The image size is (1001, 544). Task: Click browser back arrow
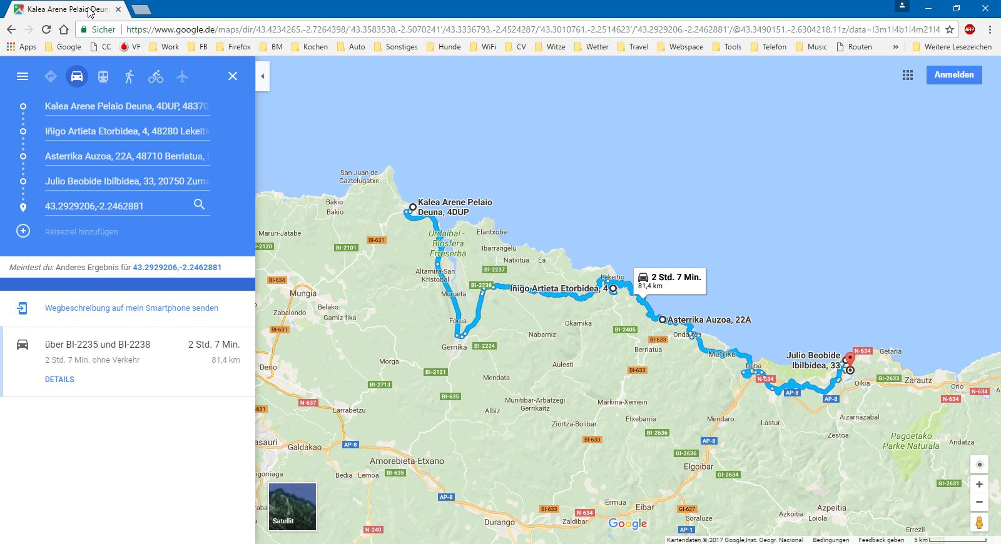click(x=11, y=29)
